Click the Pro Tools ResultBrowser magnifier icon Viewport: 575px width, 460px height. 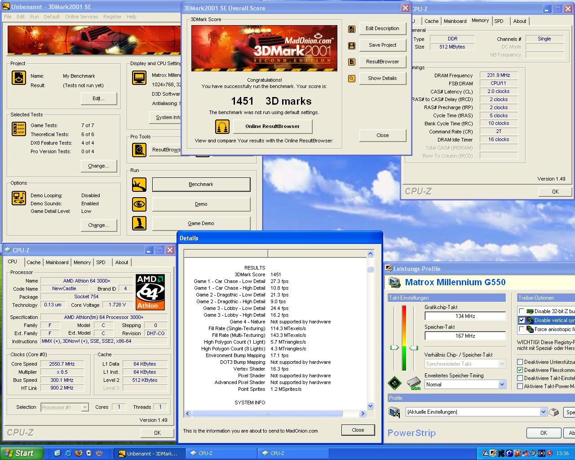point(139,150)
